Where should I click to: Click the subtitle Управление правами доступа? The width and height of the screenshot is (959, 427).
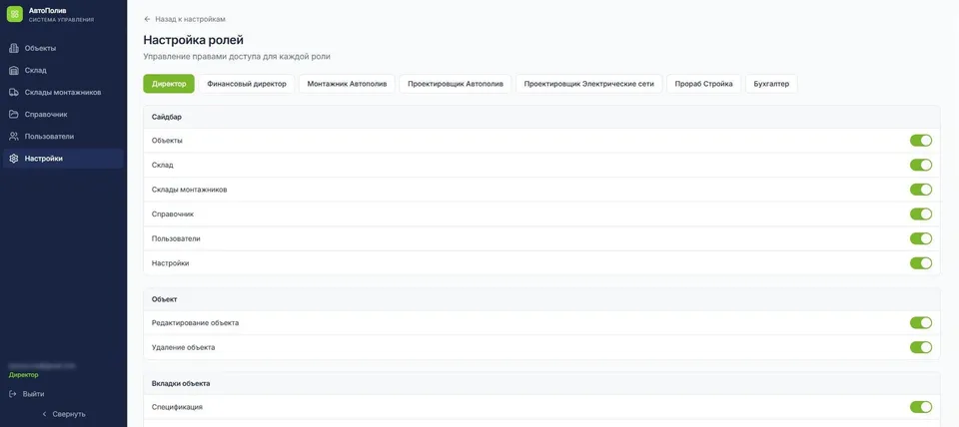tap(237, 57)
